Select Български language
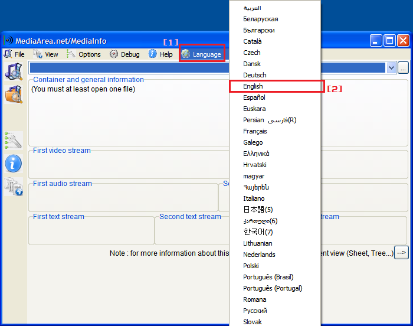 click(275, 30)
